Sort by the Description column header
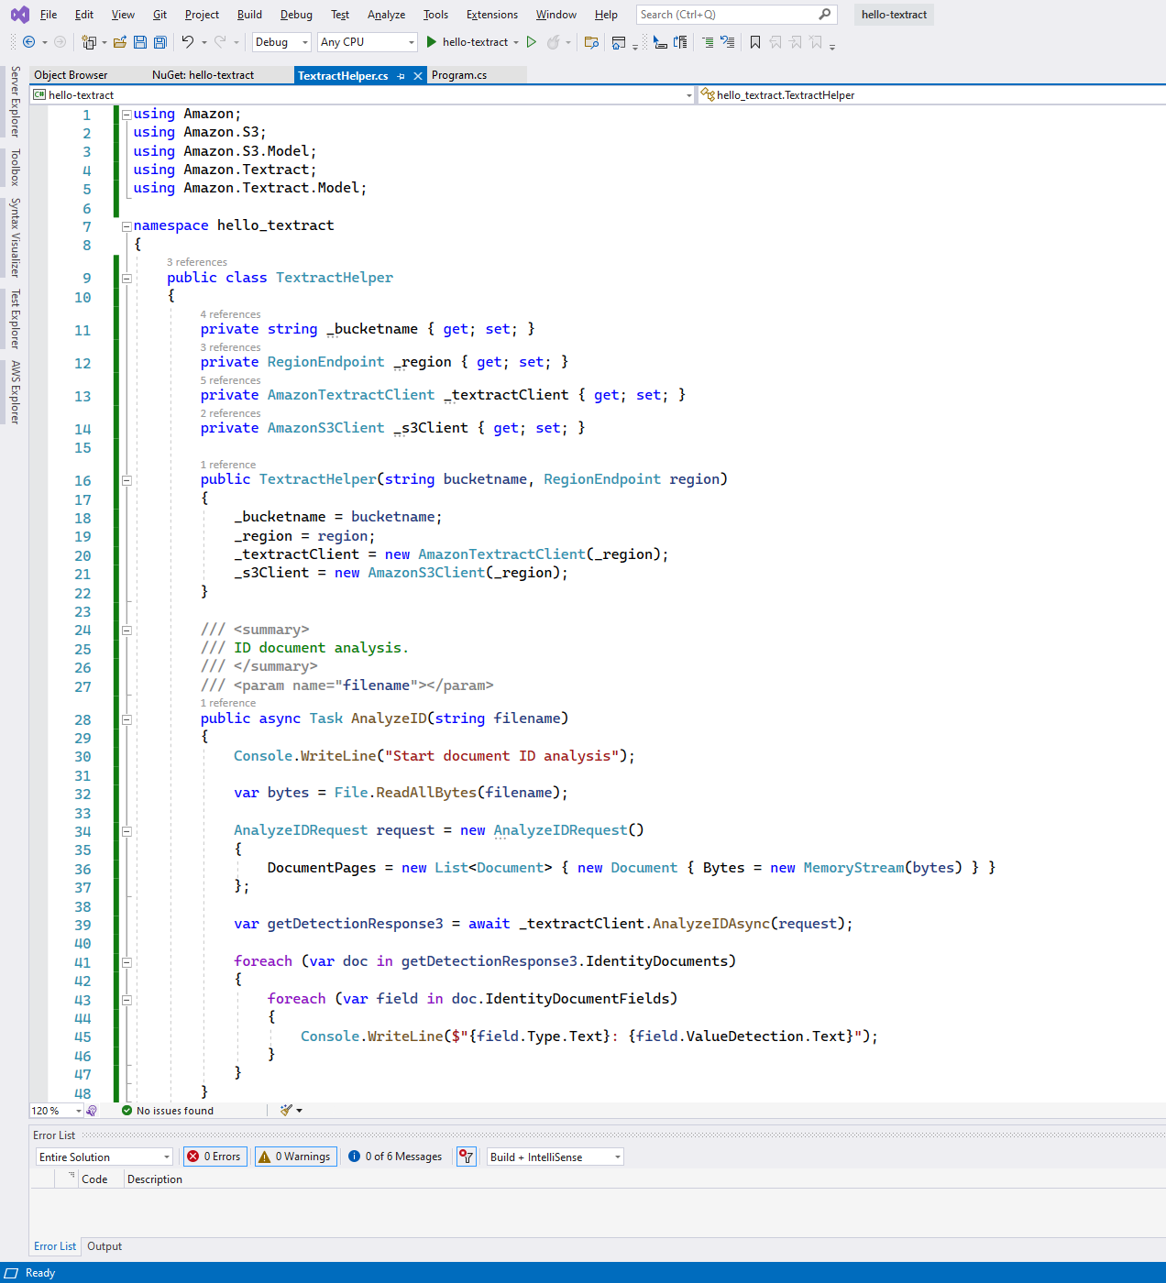1166x1283 pixels. 155,1179
